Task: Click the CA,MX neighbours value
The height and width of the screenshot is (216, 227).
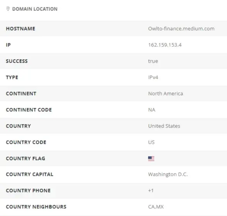Action: [156, 207]
